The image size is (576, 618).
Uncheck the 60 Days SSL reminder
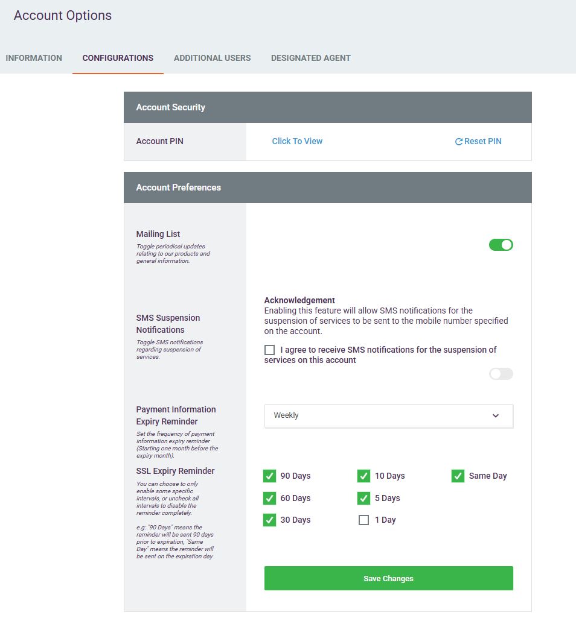[269, 499]
